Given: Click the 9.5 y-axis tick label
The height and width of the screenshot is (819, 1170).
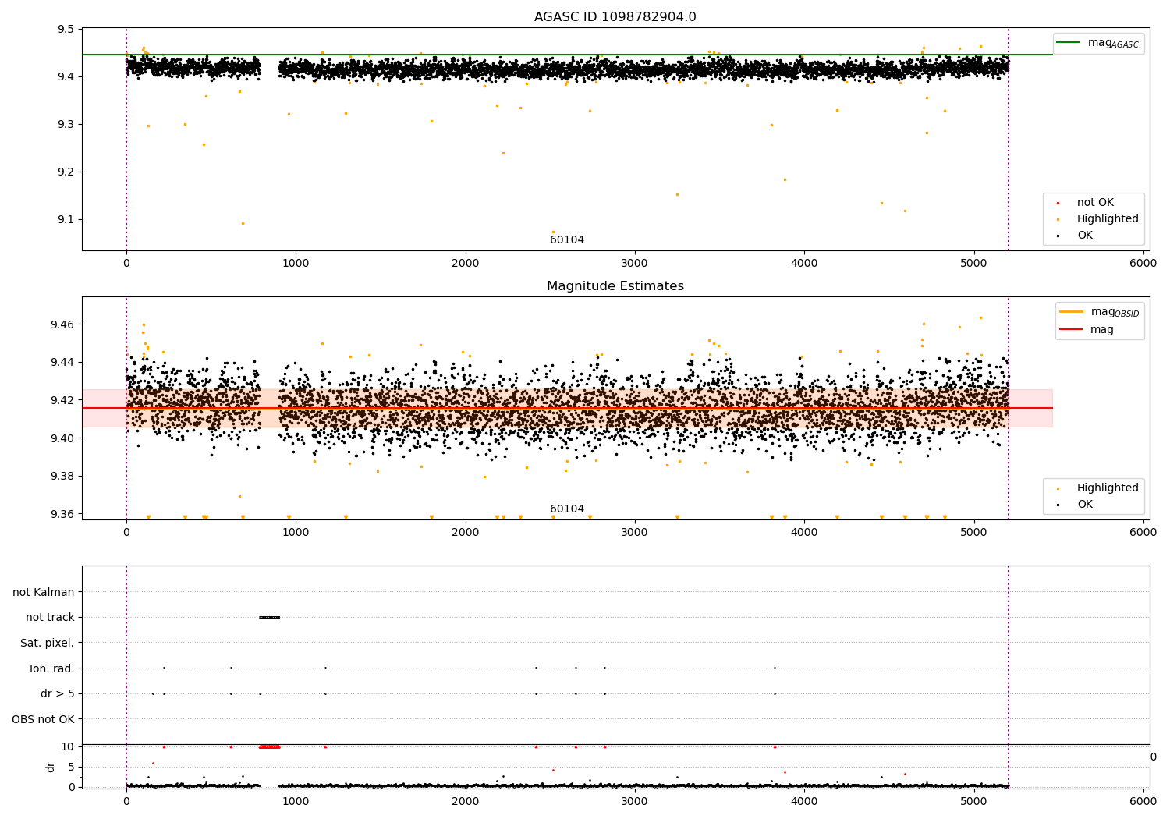Looking at the screenshot, I should tap(66, 30).
